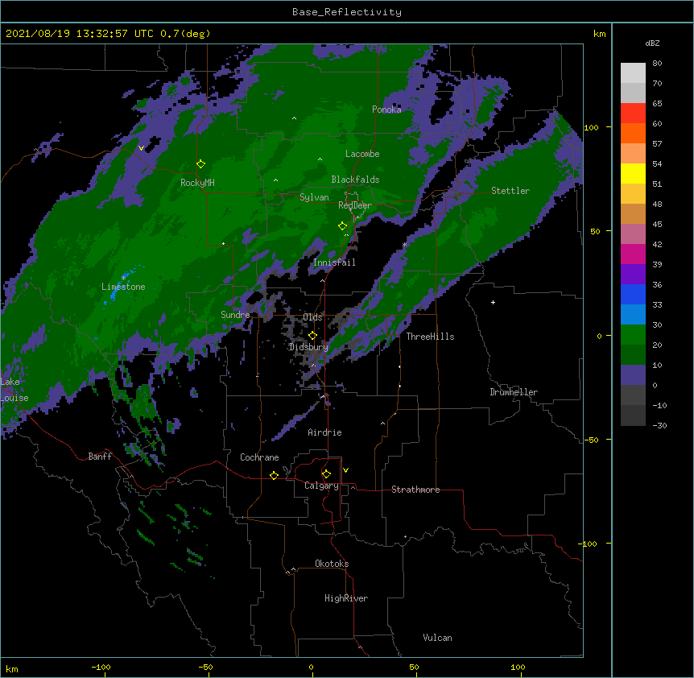694x678 pixels.
Task: Click the light orange 54-57 dBZ swatch
Action: [x=633, y=154]
